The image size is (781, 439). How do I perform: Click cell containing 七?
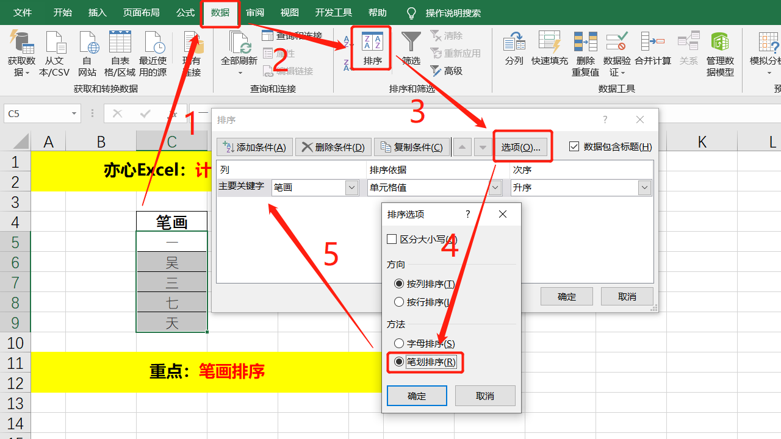pos(172,302)
